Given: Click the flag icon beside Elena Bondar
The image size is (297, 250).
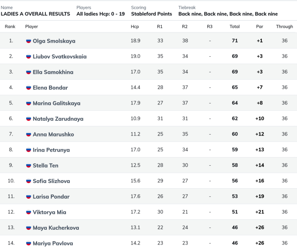Looking at the screenshot, I should [x=28, y=87].
